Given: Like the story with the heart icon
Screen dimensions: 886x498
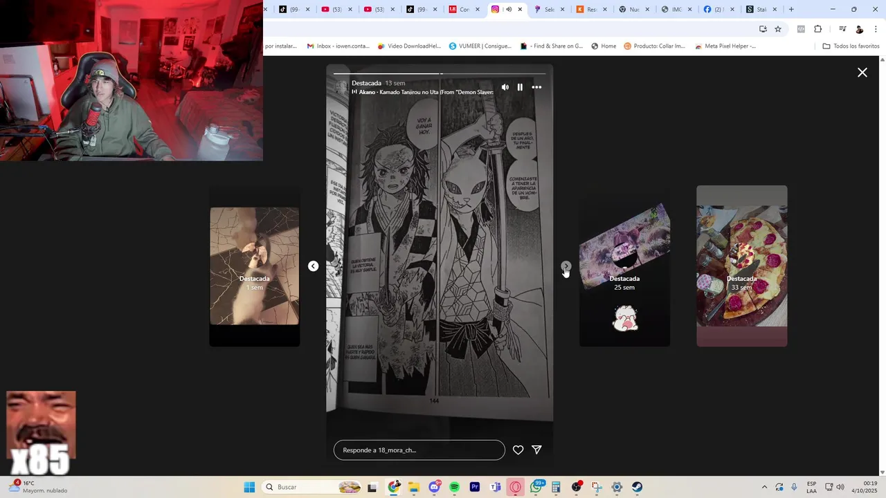Looking at the screenshot, I should (x=518, y=450).
